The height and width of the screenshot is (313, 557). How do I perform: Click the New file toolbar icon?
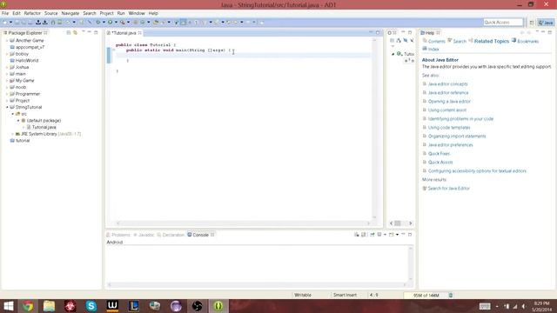(4, 22)
